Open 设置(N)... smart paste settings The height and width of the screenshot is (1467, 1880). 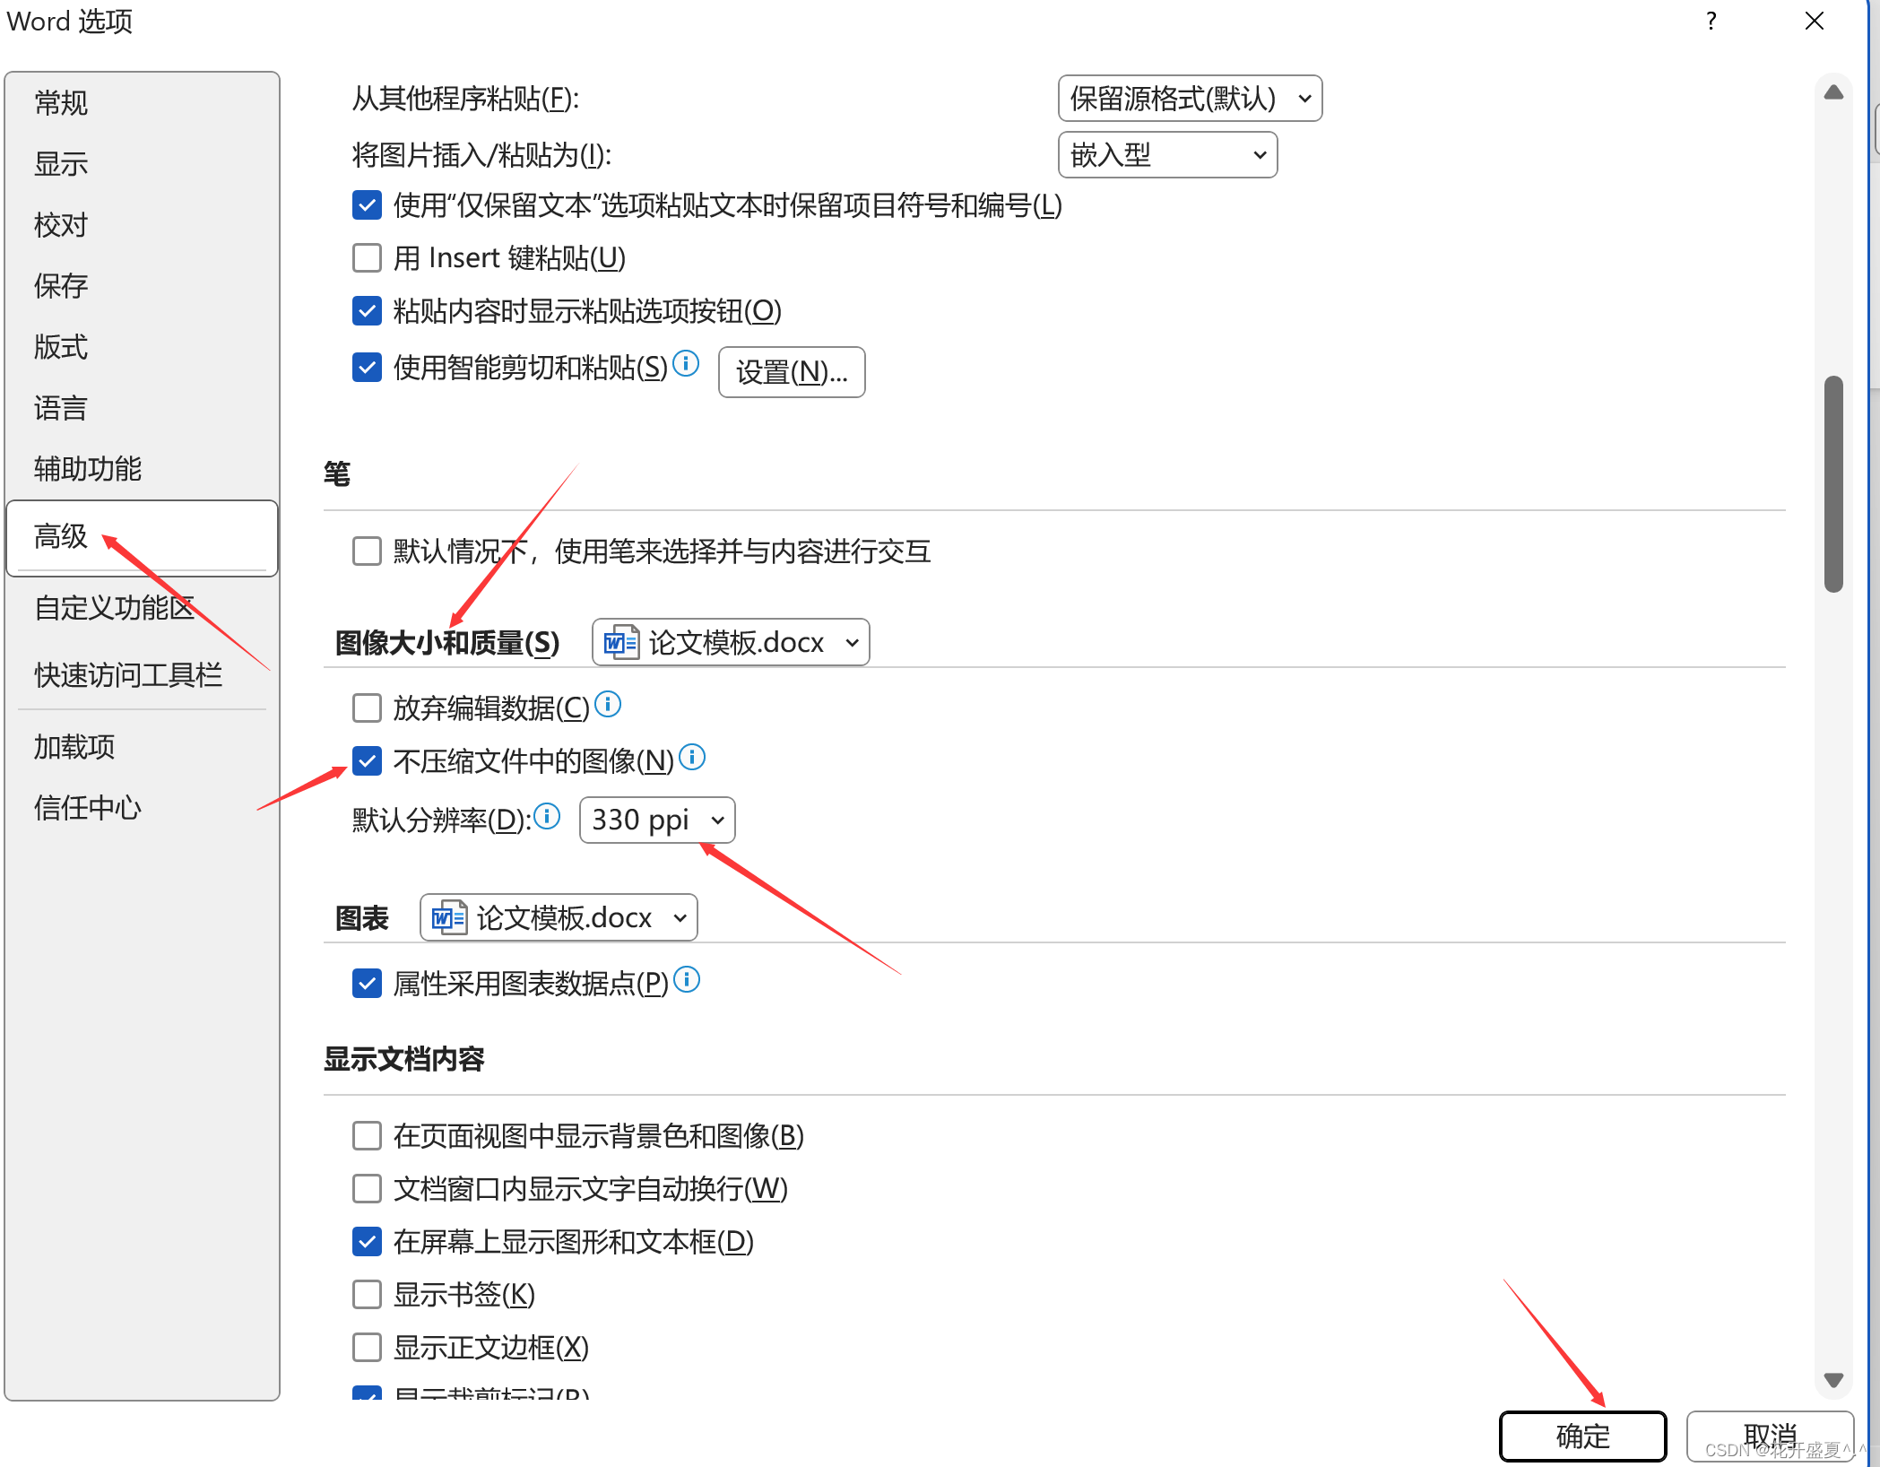tap(791, 371)
